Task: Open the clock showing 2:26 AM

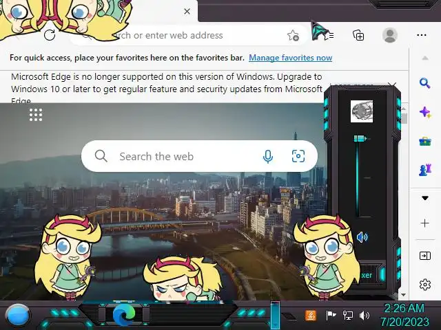Action: [404, 315]
